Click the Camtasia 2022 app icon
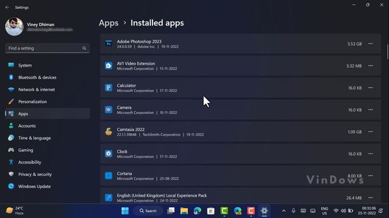Image resolution: width=389 pixels, height=218 pixels. tap(108, 132)
